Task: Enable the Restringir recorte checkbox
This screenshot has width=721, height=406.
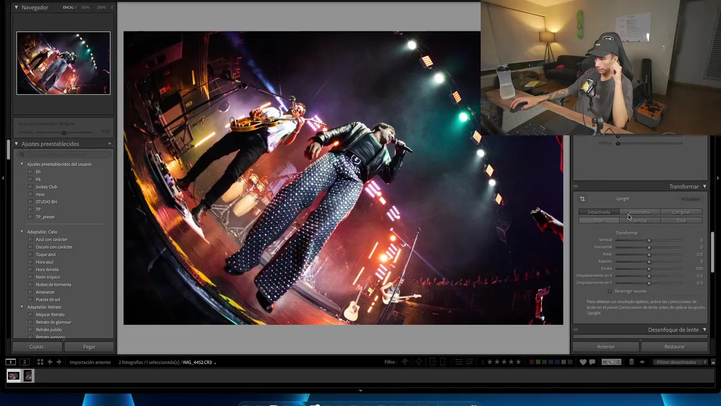Action: pyautogui.click(x=609, y=292)
